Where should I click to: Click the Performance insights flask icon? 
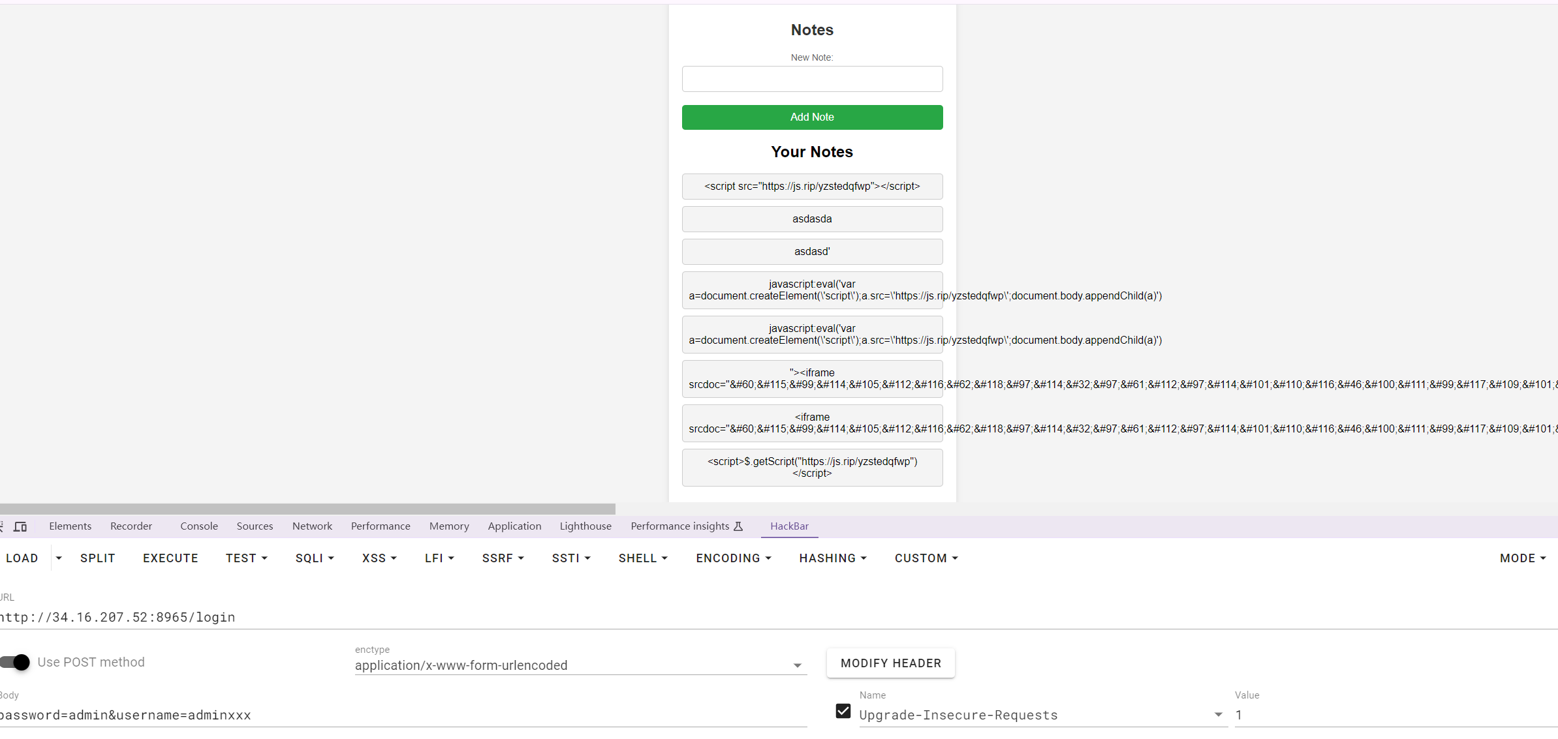tap(738, 526)
